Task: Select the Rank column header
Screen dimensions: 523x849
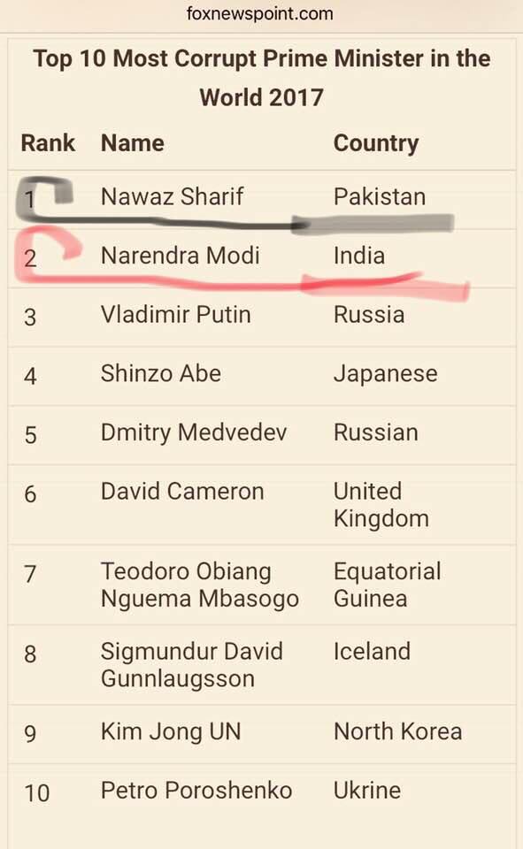Action: click(48, 143)
